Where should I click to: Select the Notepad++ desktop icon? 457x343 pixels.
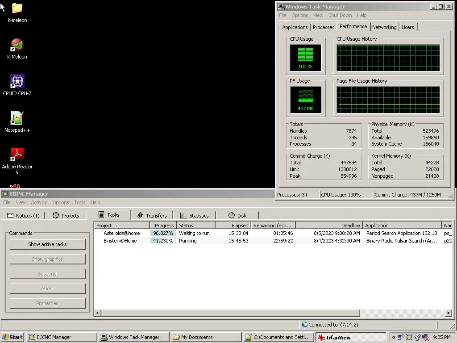coord(17,118)
